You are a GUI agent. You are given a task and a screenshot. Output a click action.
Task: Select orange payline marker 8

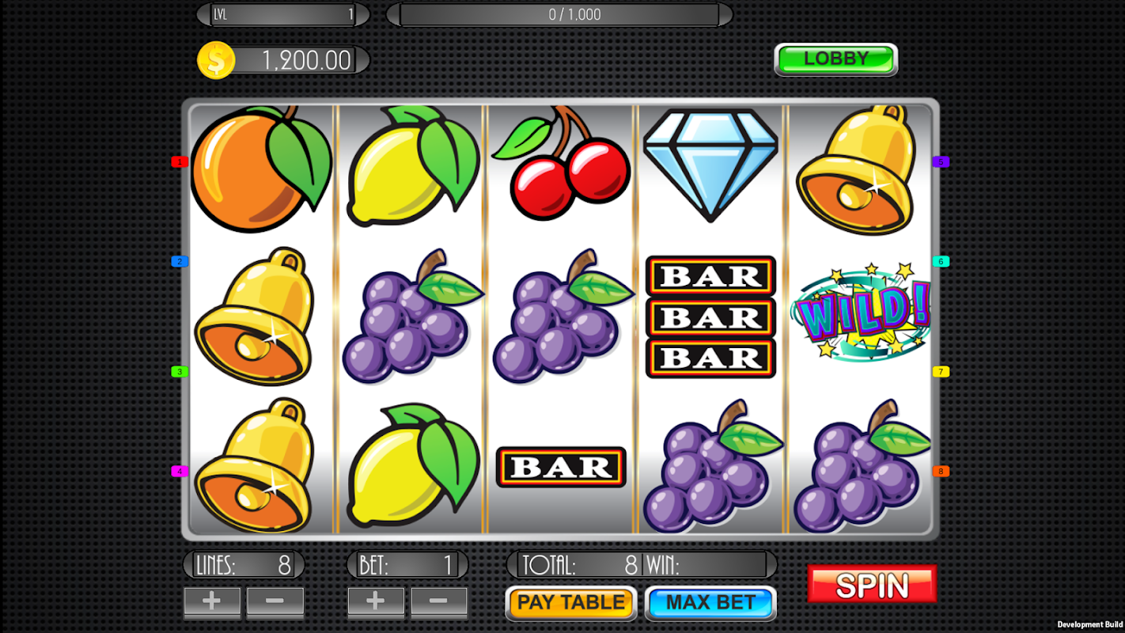[x=941, y=472]
